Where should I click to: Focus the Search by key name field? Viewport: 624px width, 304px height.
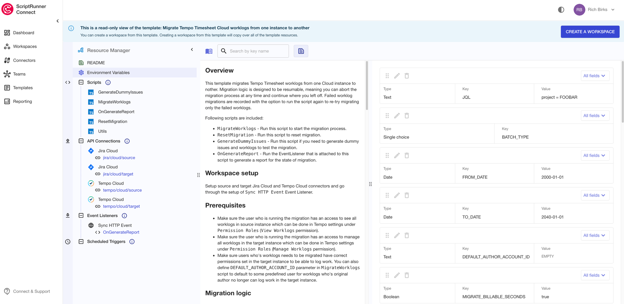[x=253, y=51]
